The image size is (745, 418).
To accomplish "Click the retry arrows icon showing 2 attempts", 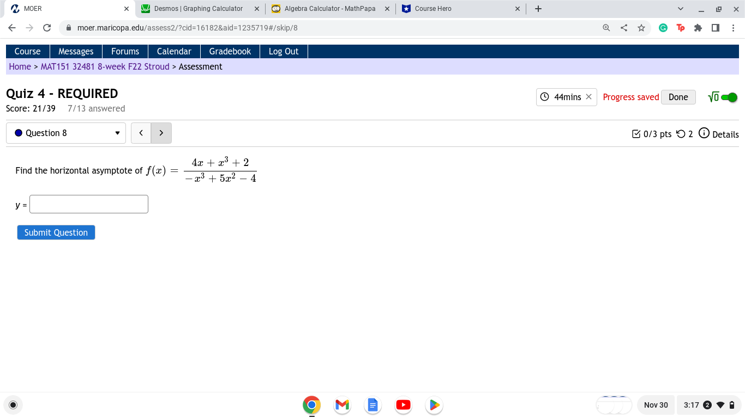I will point(681,134).
